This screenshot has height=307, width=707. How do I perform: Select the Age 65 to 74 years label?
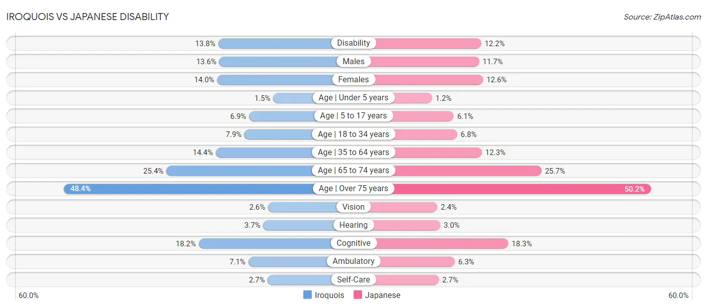point(353,171)
